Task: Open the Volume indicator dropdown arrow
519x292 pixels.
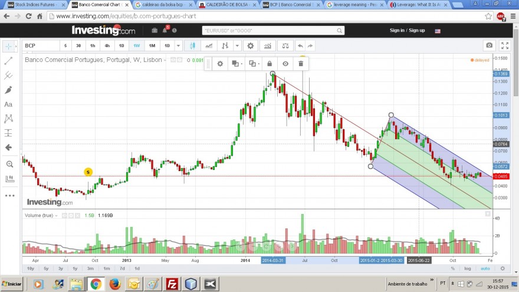Action: pos(56,215)
